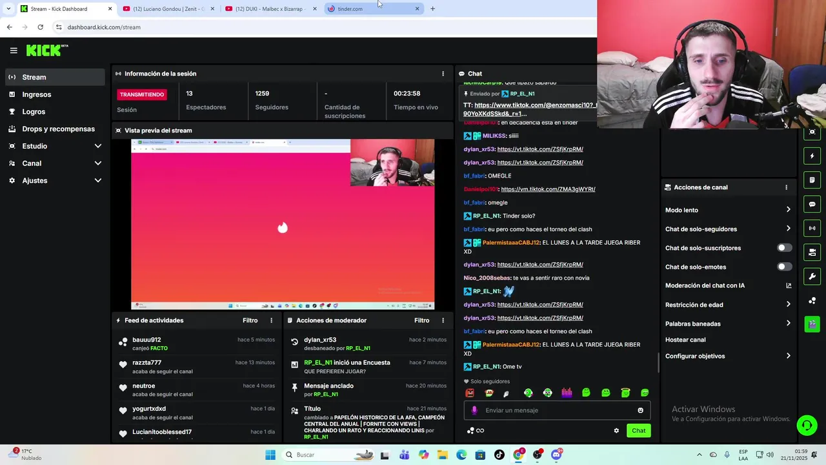Click the wrench tools sidebar widget icon
Viewport: 826px width, 465px height.
[812, 276]
